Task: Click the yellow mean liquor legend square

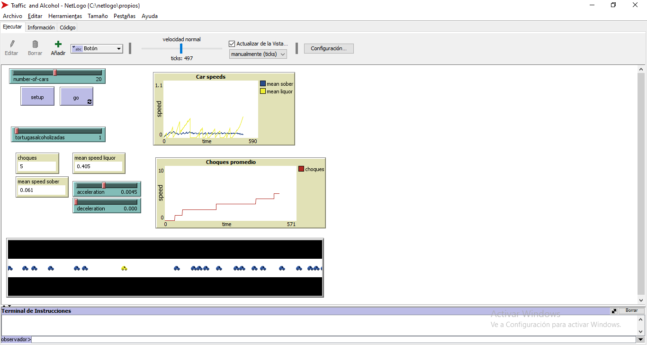Action: pyautogui.click(x=263, y=91)
